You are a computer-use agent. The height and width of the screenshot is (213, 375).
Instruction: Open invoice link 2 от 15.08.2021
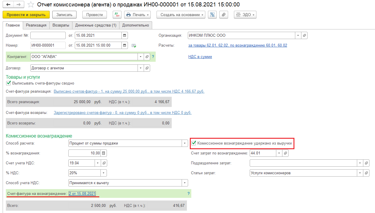[x=82, y=193]
